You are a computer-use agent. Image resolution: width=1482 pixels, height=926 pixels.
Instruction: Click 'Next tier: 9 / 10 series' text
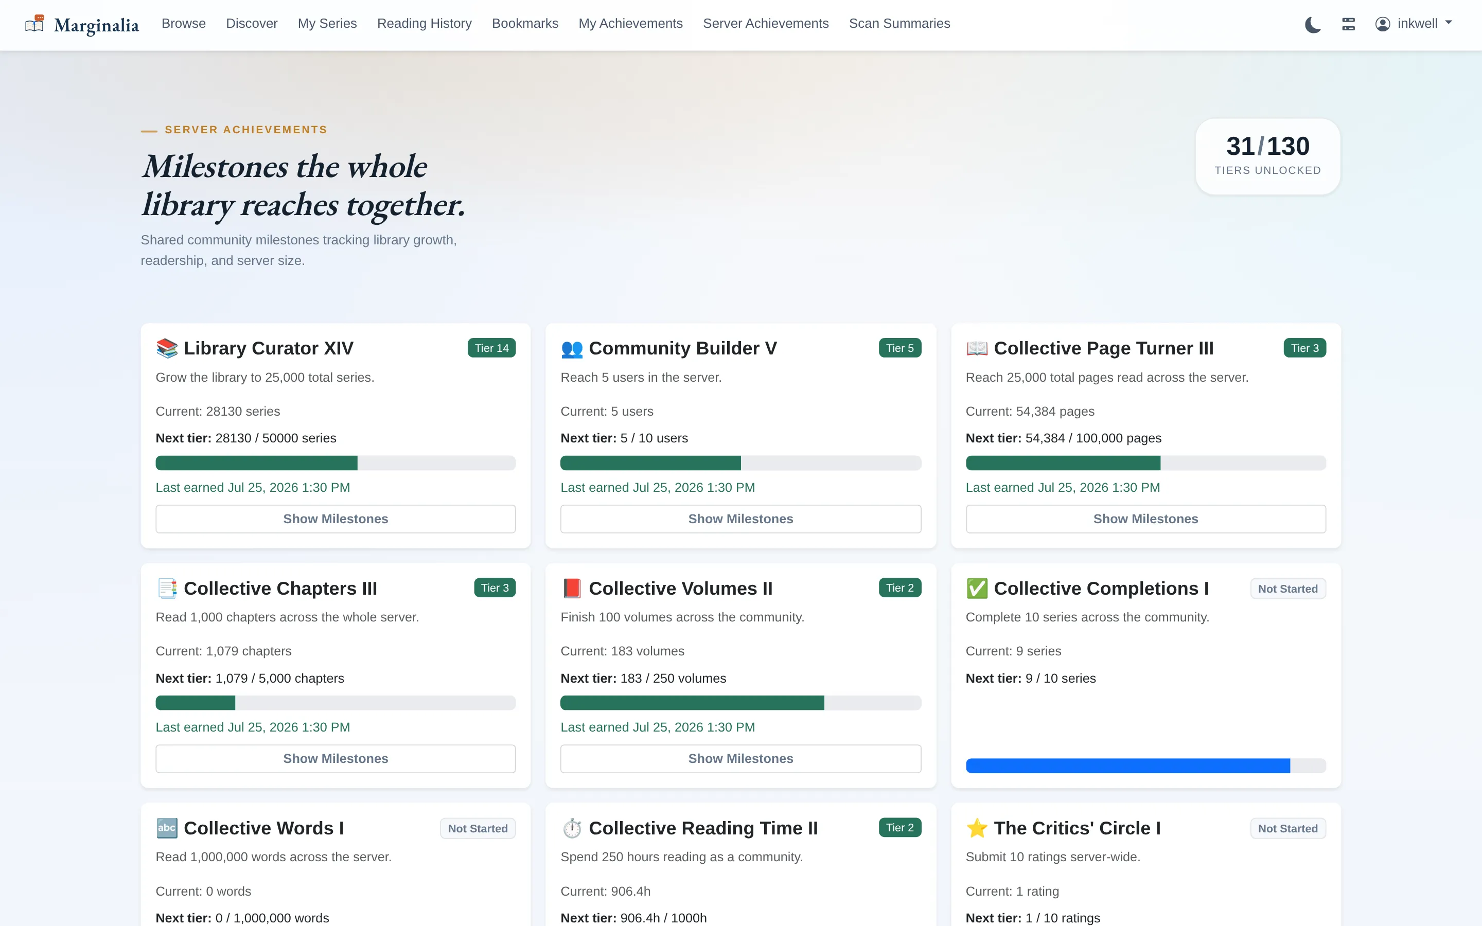[1031, 679]
